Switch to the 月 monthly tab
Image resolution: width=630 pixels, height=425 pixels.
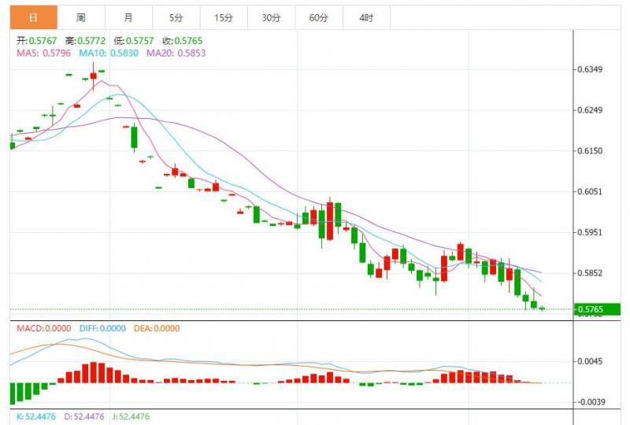[128, 17]
